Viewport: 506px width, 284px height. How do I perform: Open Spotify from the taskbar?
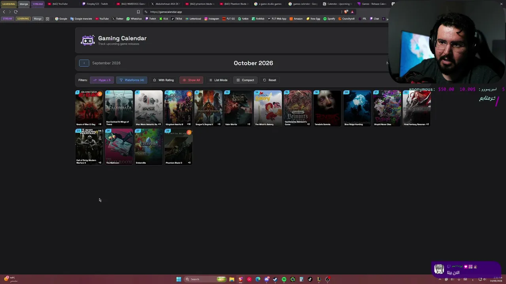pos(284,279)
